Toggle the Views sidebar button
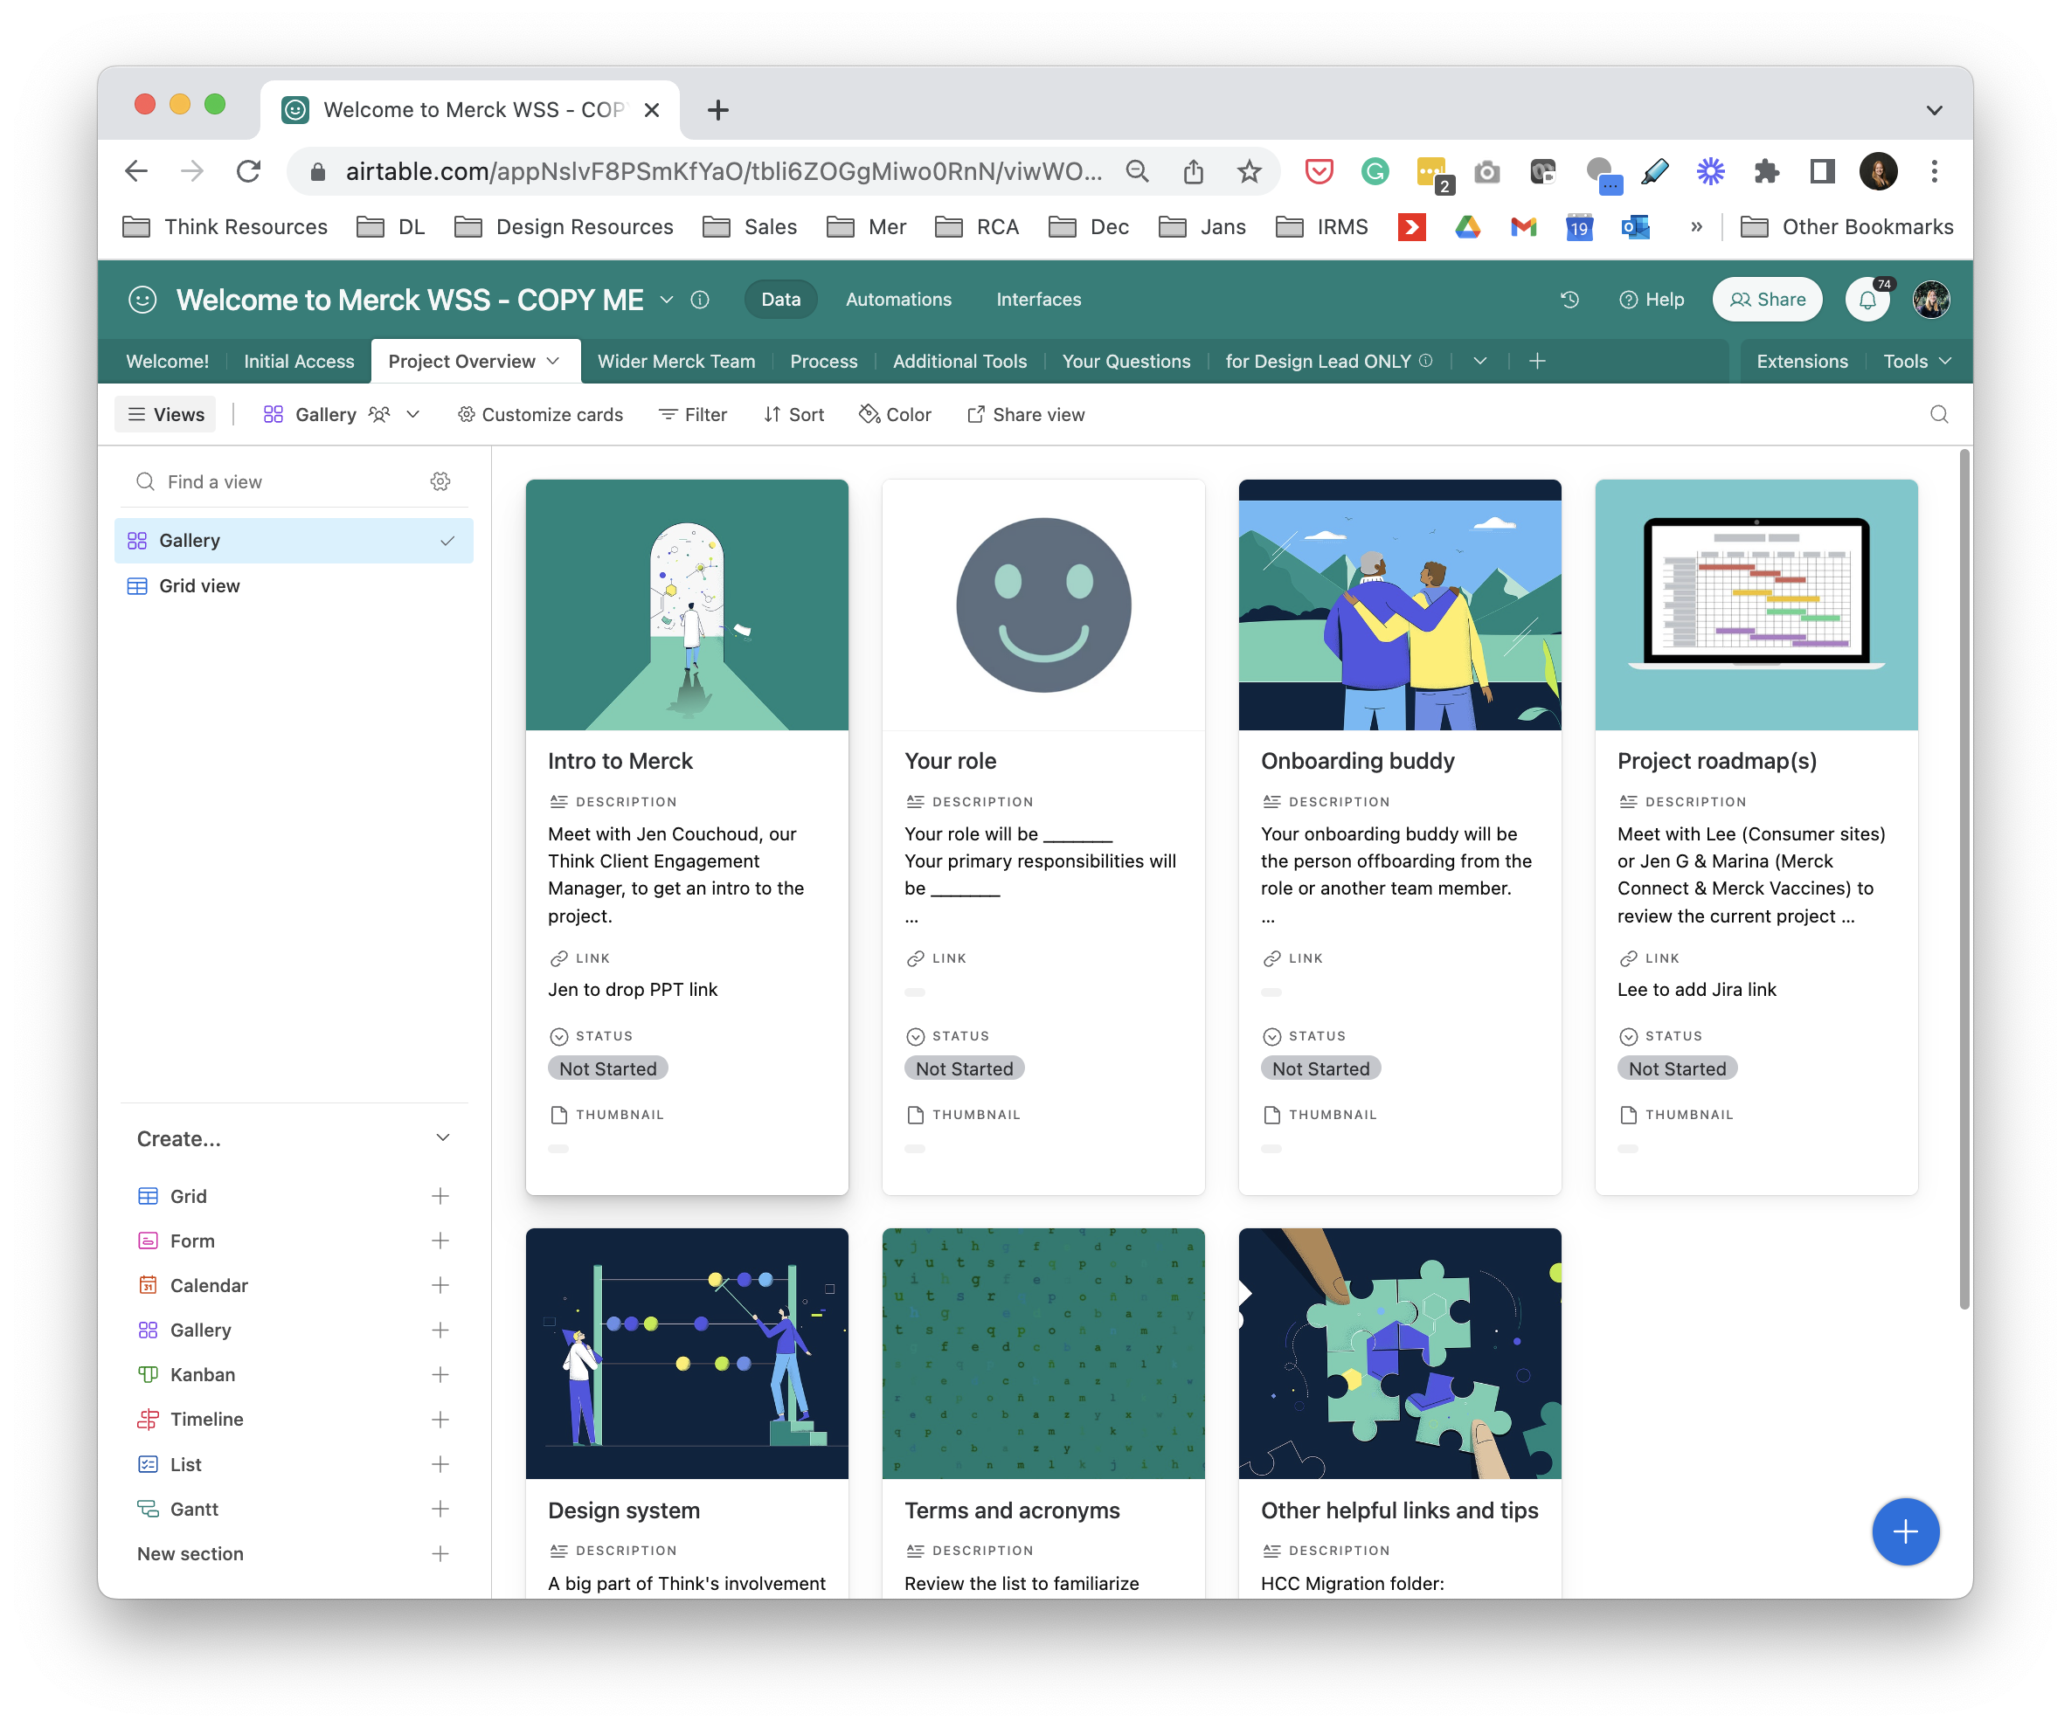 (x=166, y=414)
